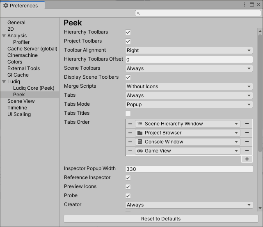Open External Tools preferences
The height and width of the screenshot is (227, 263).
pyautogui.click(x=24, y=68)
